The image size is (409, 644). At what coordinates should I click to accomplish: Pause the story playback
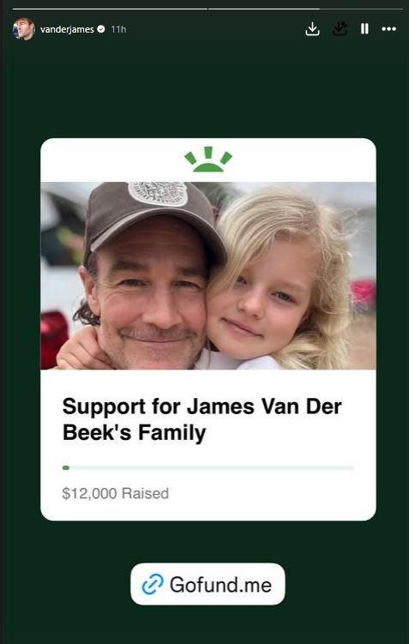364,29
